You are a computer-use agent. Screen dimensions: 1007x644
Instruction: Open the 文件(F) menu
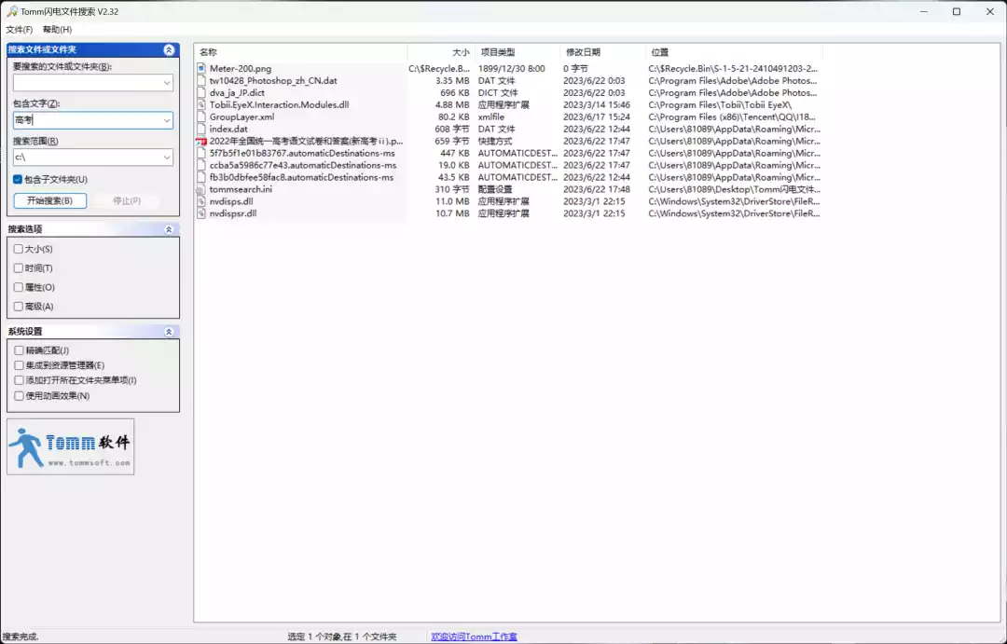20,30
